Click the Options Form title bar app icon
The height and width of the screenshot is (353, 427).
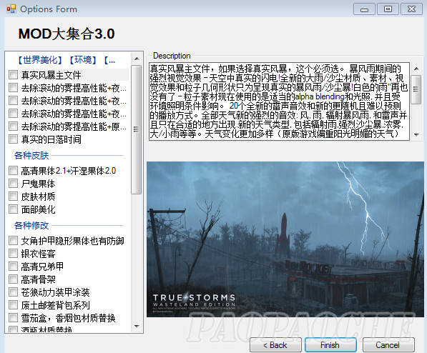coord(11,9)
